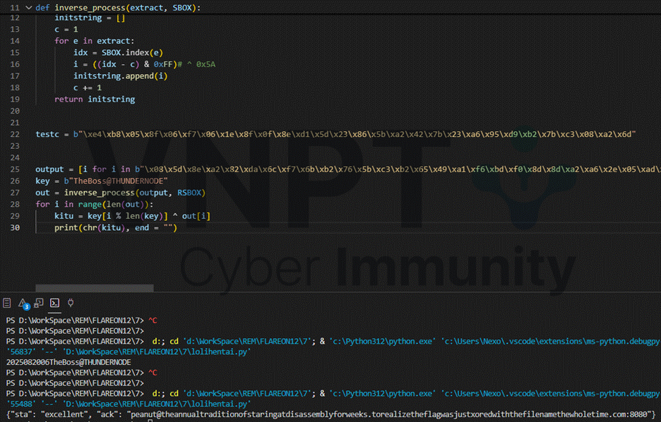The height and width of the screenshot is (422, 661).
Task: Open Problems panel with 3 badge
Action: [23, 303]
